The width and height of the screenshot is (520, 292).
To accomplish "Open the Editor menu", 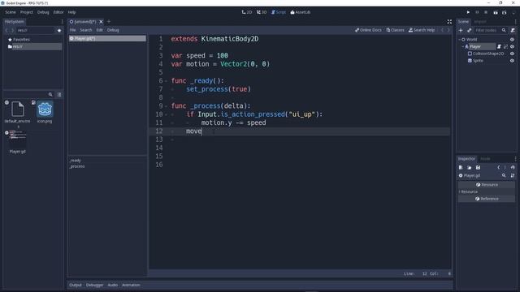I will point(58,12).
